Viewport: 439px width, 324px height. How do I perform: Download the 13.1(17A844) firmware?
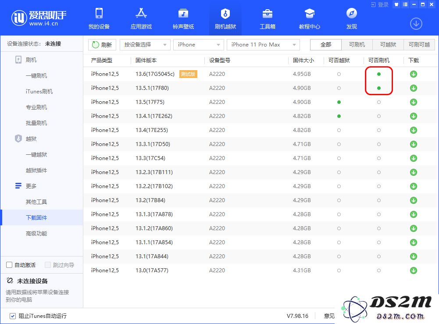pos(414,256)
